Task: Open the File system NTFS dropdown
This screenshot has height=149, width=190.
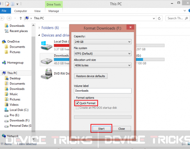Action: [103, 54]
